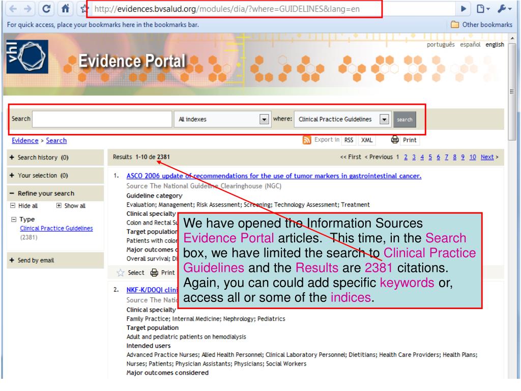The width and height of the screenshot is (521, 391).
Task: Click the Search keyword text box
Action: [102, 119]
